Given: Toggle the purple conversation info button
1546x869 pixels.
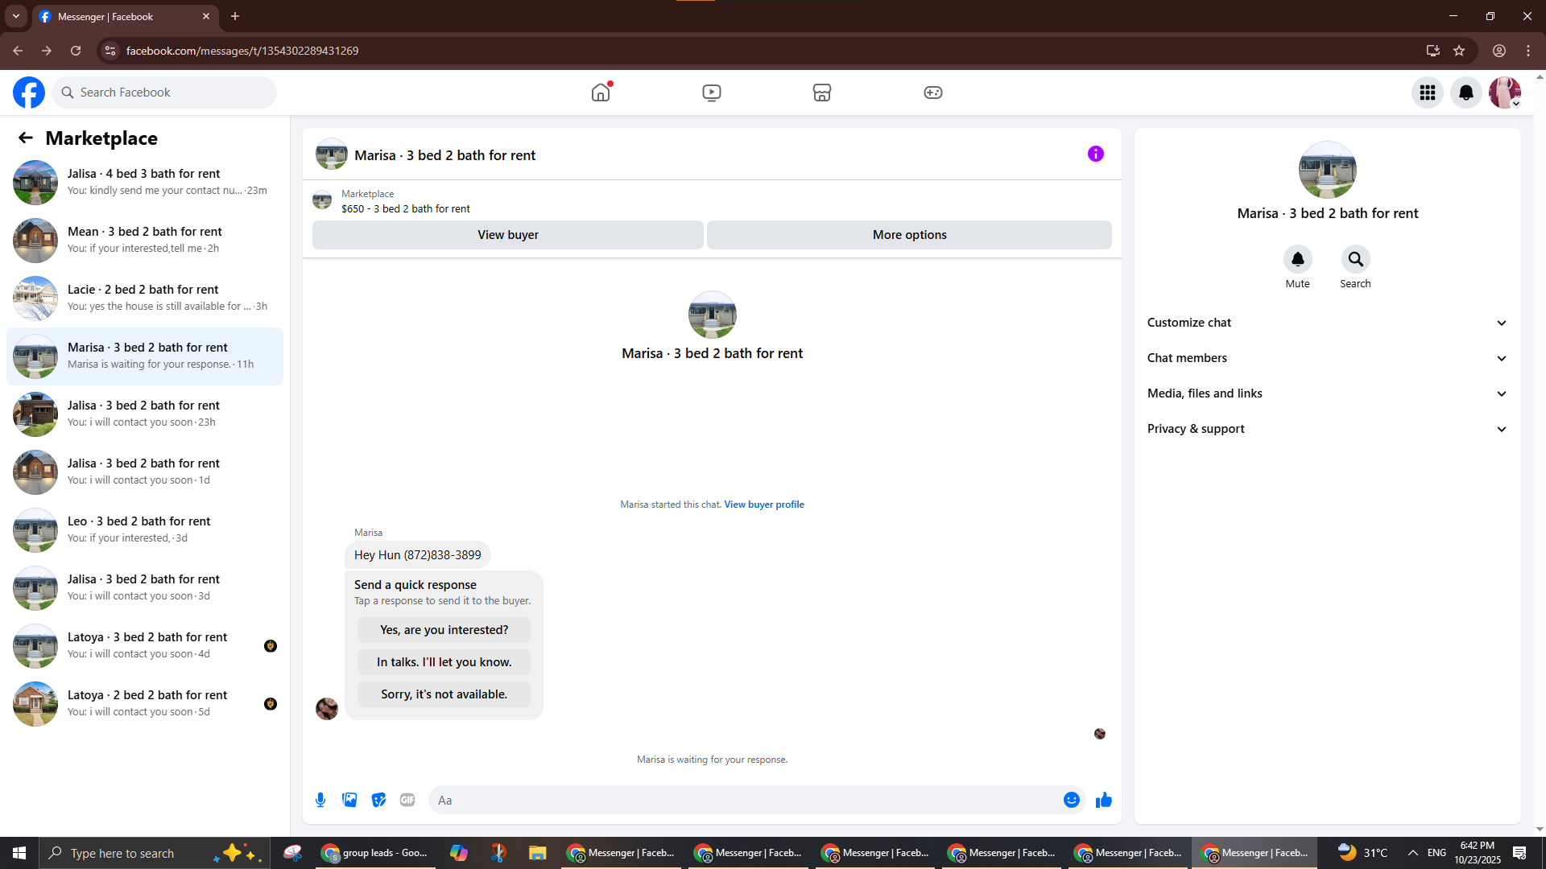Looking at the screenshot, I should tap(1096, 154).
